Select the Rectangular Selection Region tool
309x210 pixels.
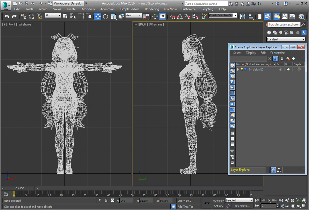(x=81, y=16)
